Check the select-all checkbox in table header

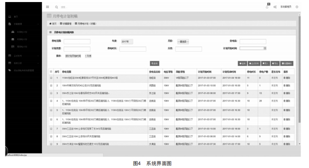pos(51,71)
